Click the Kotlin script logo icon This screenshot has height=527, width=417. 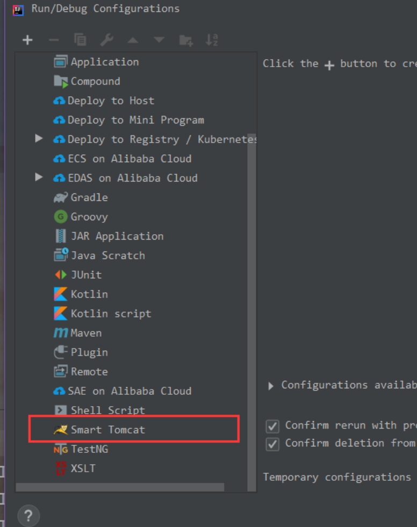(x=61, y=314)
